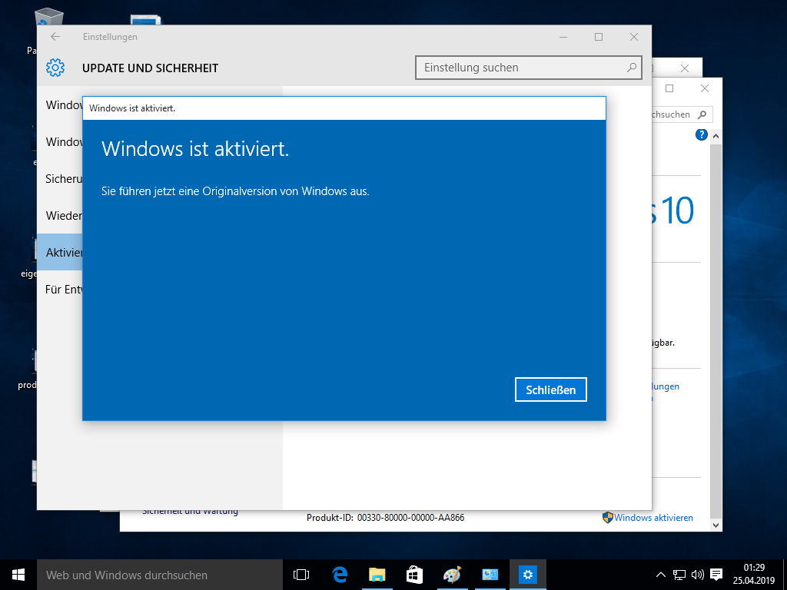Screen dimensions: 787x590
Task: Click the back arrow in Settings
Action: coord(54,36)
